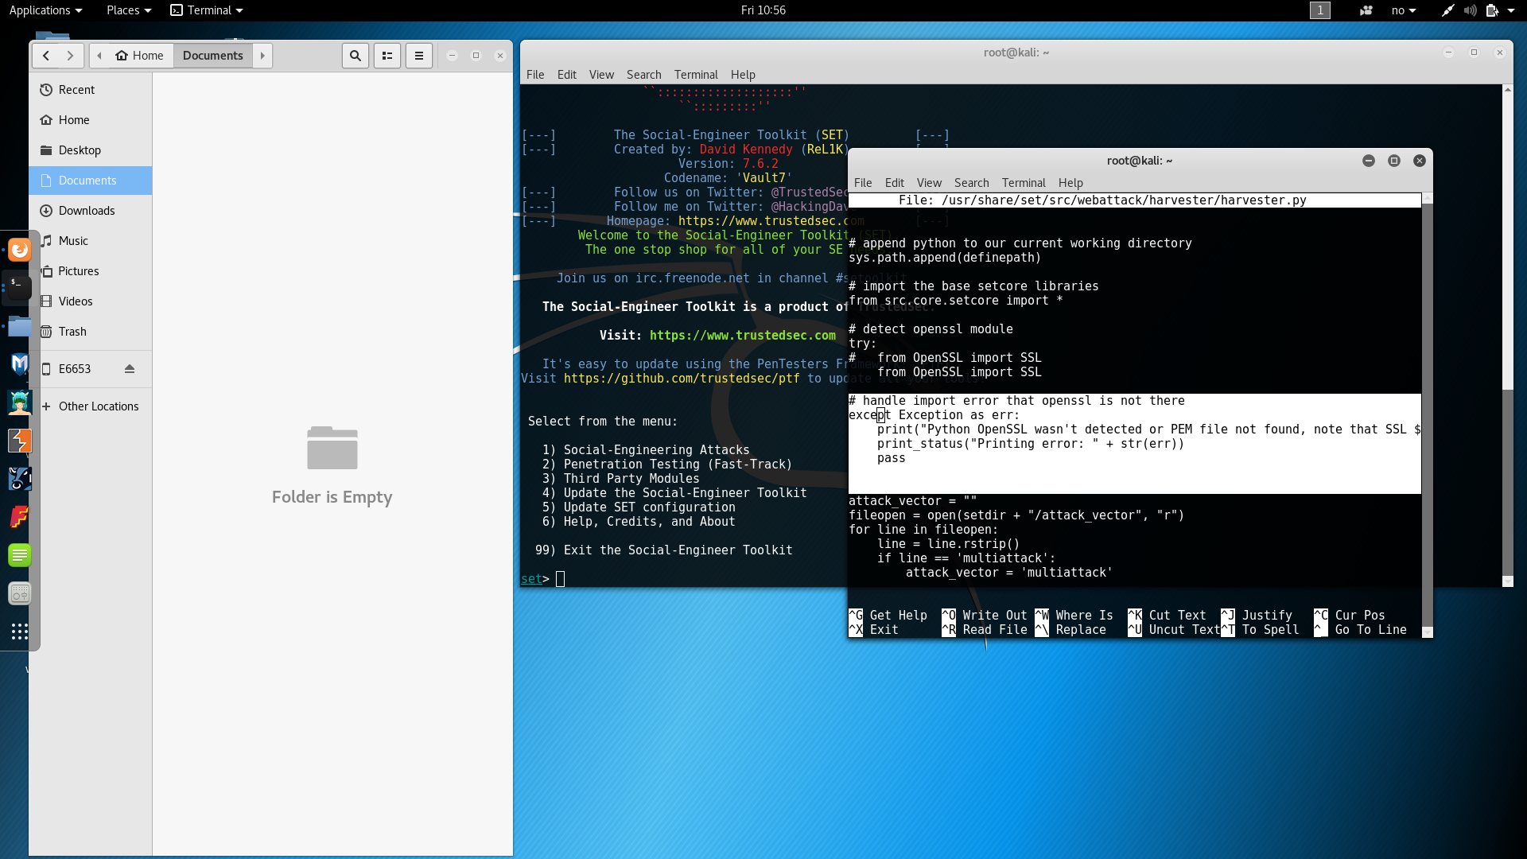Select Documents in Files sidebar
Screen dimensions: 1527x859
(x=91, y=181)
